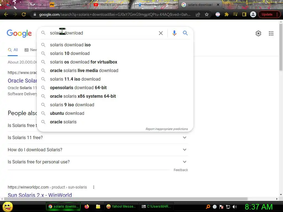Switch to the You are an idiot tab

coord(112,5)
